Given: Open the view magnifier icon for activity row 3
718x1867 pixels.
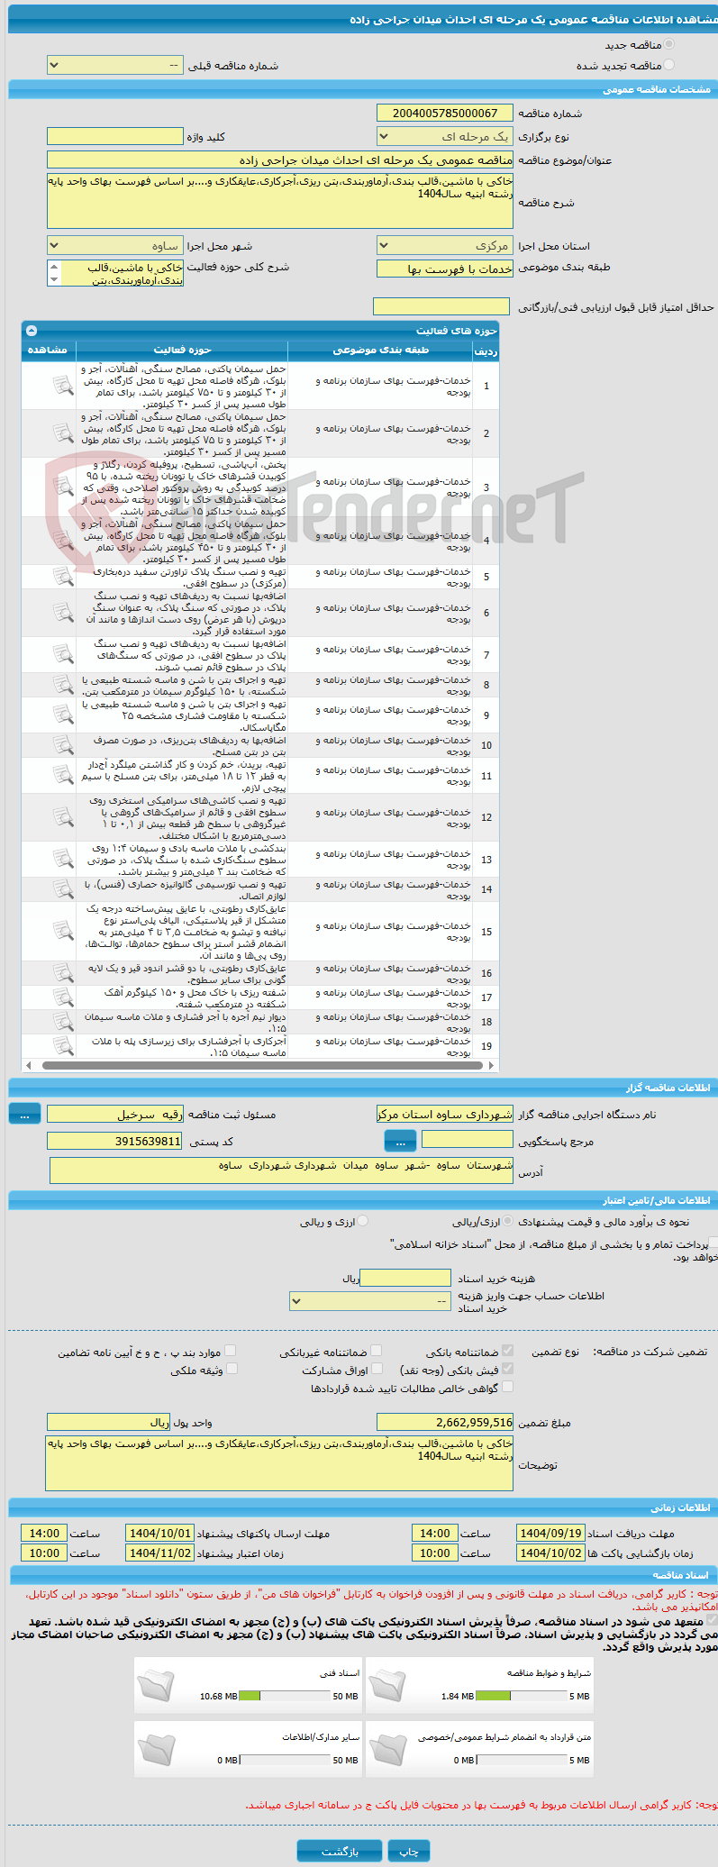Looking at the screenshot, I should pyautogui.click(x=63, y=487).
